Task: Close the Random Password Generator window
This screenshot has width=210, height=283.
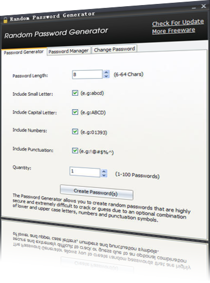Action: 204,6
